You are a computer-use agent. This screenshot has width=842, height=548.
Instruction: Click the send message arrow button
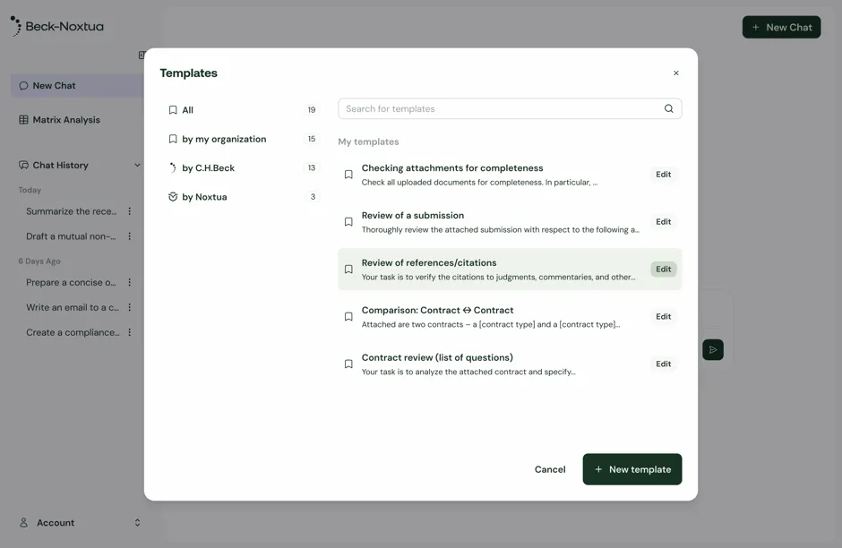click(x=713, y=350)
